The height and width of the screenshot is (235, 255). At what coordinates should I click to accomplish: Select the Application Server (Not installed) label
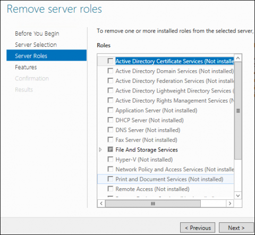(x=156, y=111)
